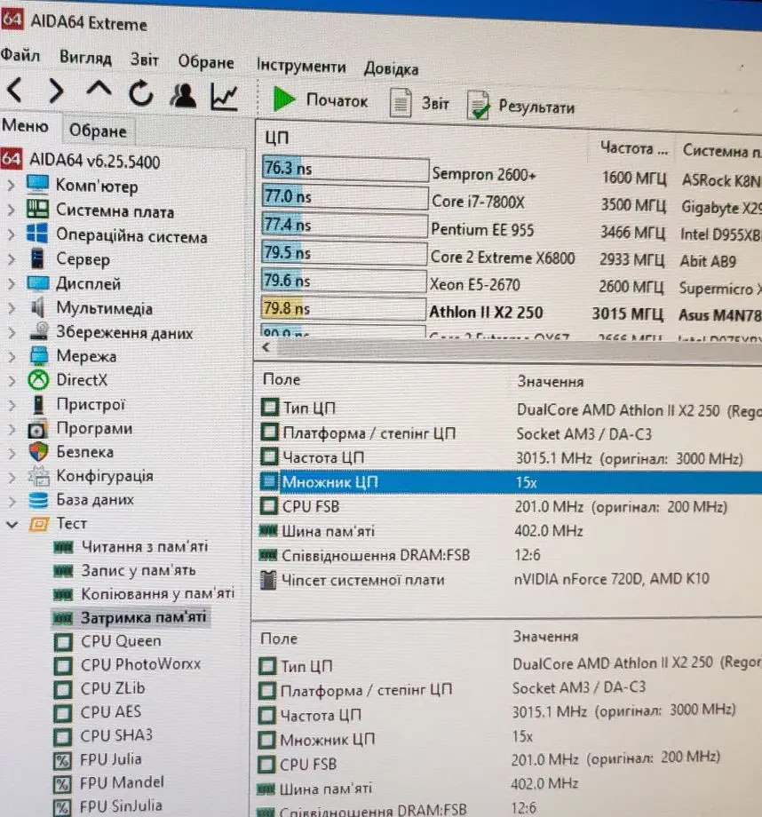Open the CPU SHA3 benchmark
This screenshot has width=762, height=817.
point(103,735)
